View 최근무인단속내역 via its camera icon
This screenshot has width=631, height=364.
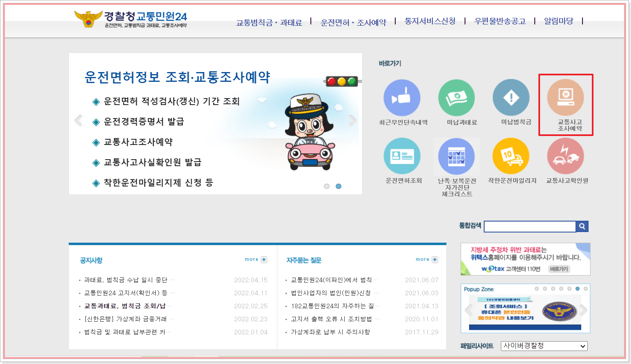click(x=402, y=98)
